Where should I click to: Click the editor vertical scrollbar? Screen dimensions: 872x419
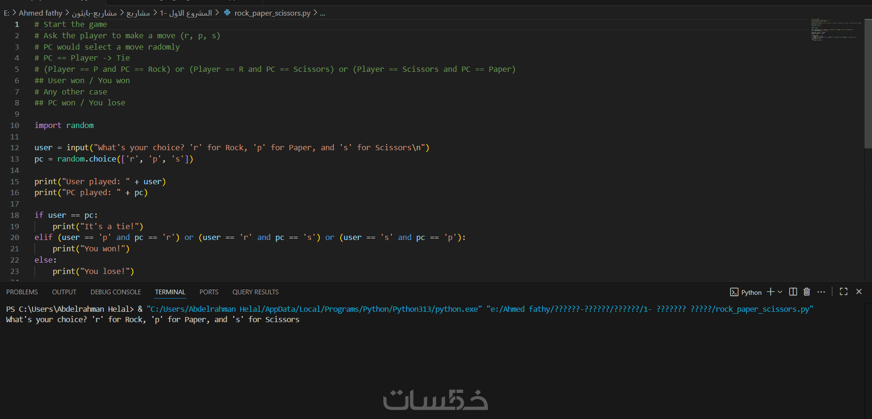[x=868, y=85]
